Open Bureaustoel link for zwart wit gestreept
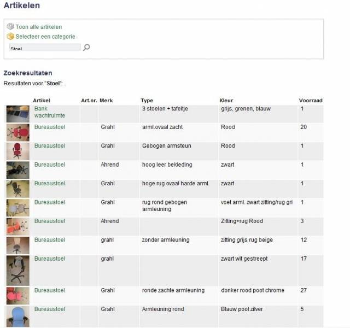Image resolution: width=350 pixels, height=328 pixels. click(x=50, y=259)
